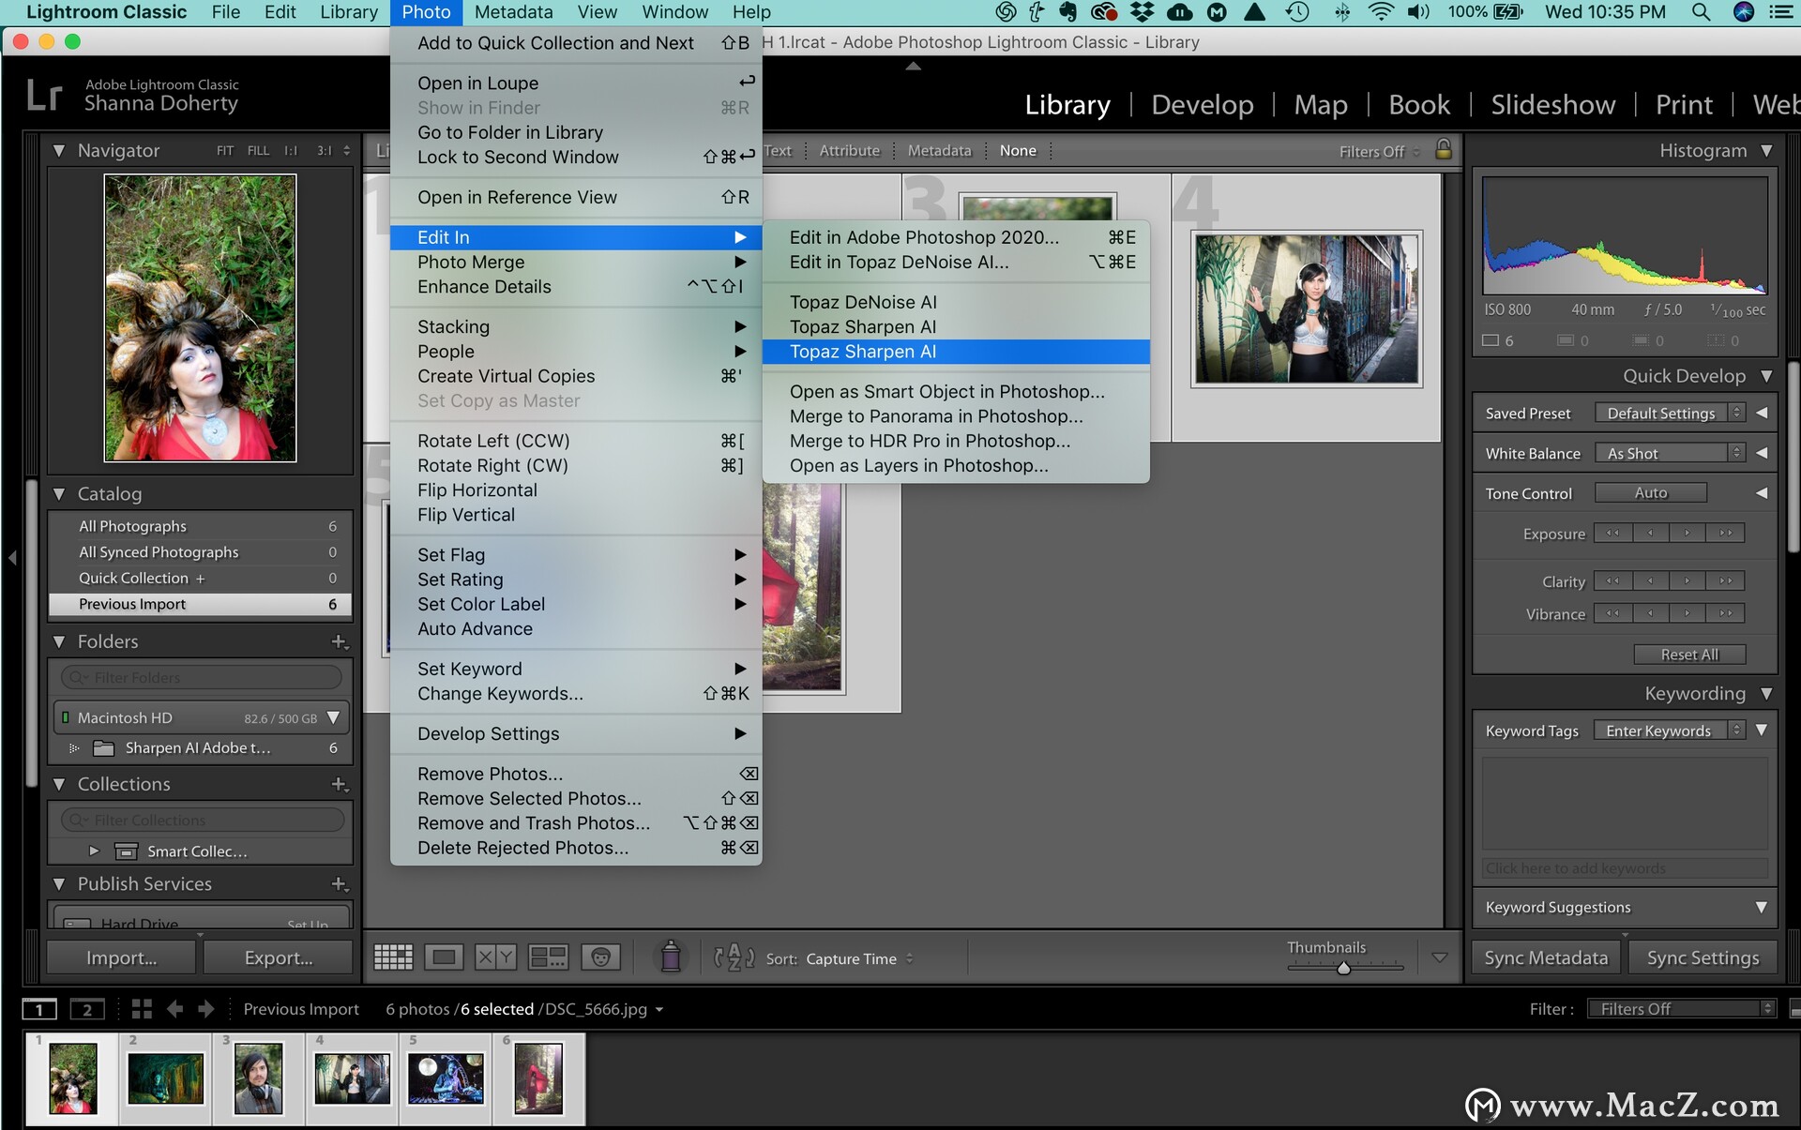1801x1130 pixels.
Task: Click the Export button
Action: coord(279,957)
